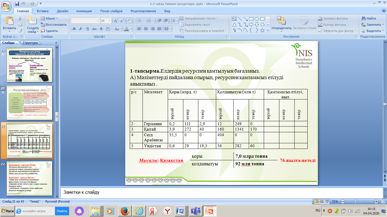
Task: Click zoom in plus button
Action: (376, 201)
